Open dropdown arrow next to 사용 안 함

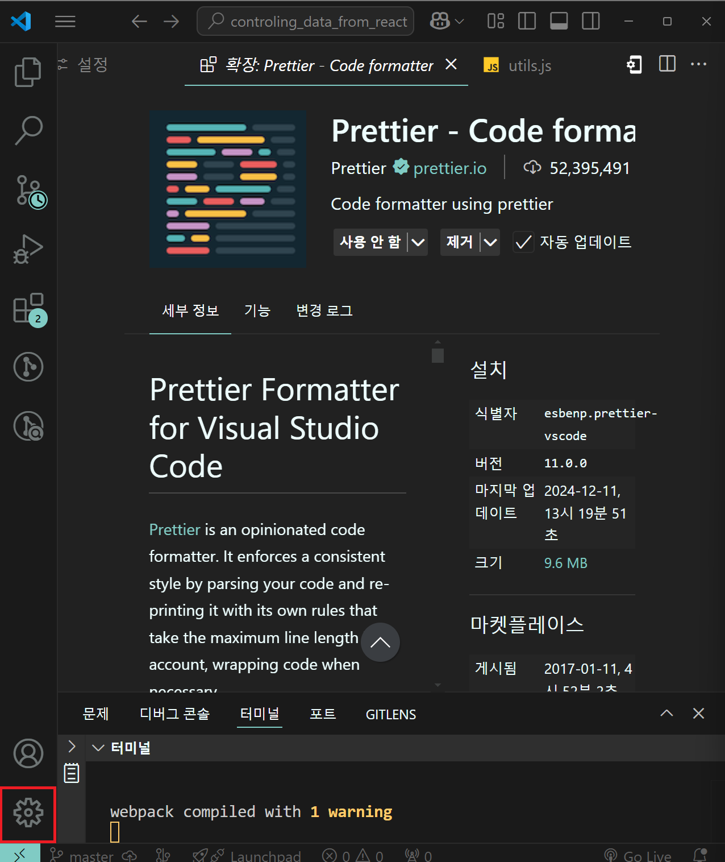418,242
